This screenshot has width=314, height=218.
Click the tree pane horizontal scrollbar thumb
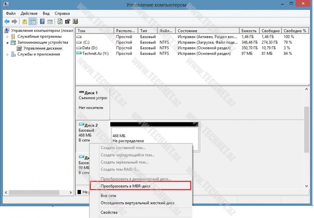pos(34,193)
